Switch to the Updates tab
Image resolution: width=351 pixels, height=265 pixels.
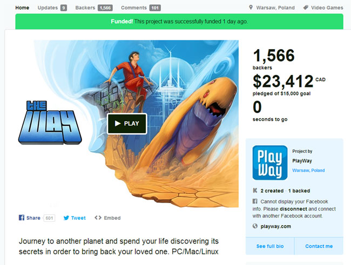point(52,8)
